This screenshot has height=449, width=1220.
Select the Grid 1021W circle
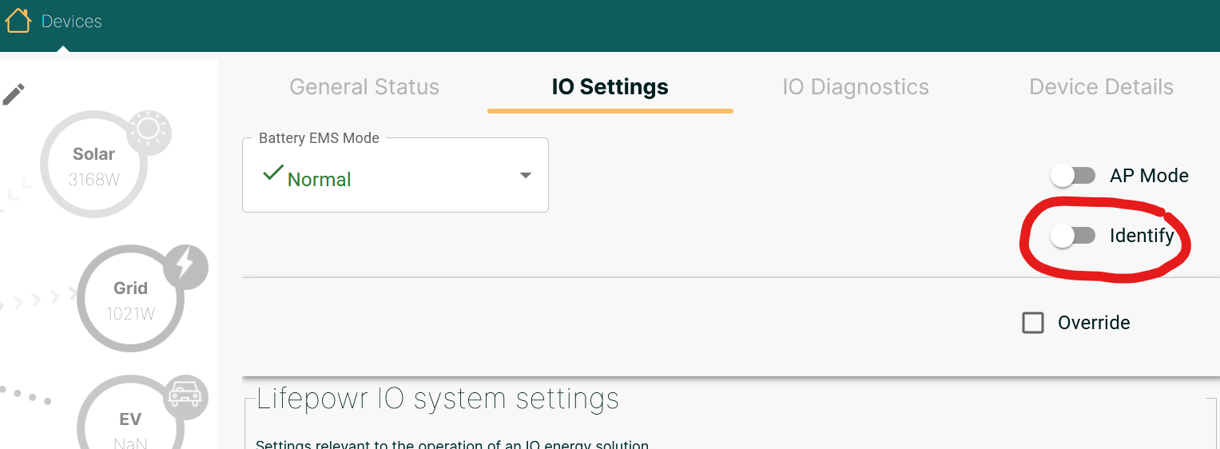[x=130, y=300]
